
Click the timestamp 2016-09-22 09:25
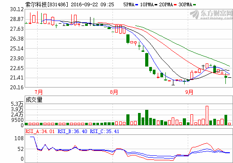pos(92,4)
